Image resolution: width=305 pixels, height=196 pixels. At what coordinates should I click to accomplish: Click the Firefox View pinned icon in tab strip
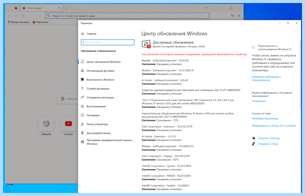[16, 8]
